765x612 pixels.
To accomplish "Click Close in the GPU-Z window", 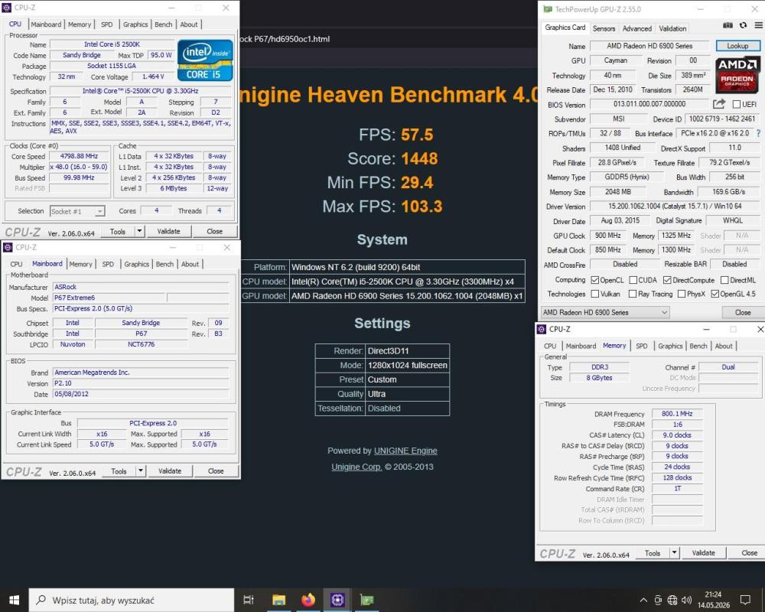I will coord(743,312).
